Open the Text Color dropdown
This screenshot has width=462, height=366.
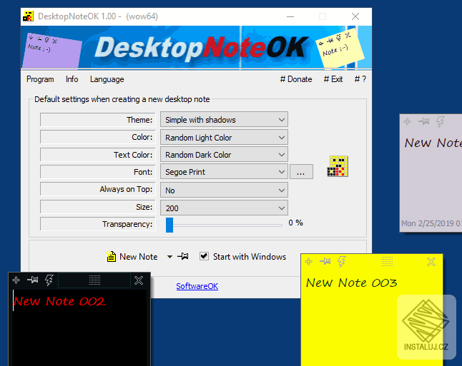point(224,154)
